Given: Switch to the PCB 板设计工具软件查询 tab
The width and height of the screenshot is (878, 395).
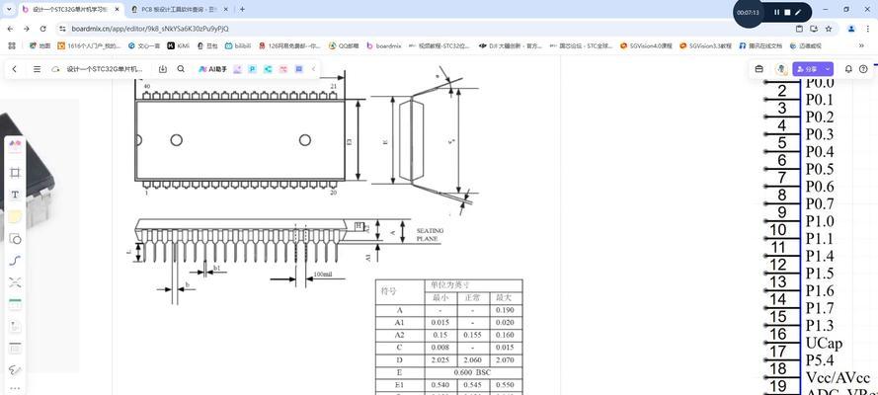Looking at the screenshot, I should (x=177, y=10).
